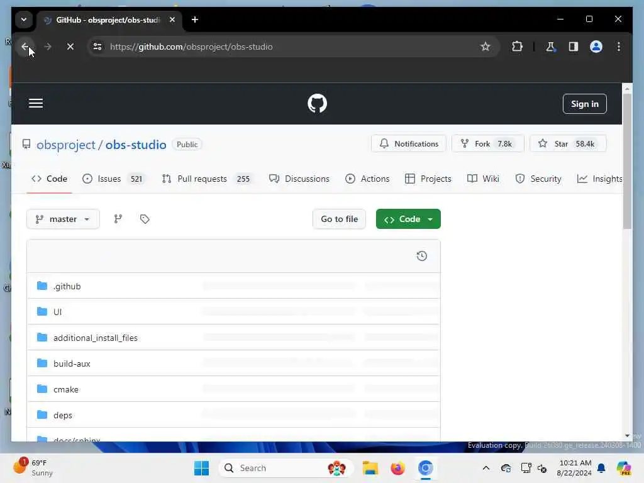Viewport: 644px width, 483px height.
Task: Open the cmake folder
Action: click(65, 389)
